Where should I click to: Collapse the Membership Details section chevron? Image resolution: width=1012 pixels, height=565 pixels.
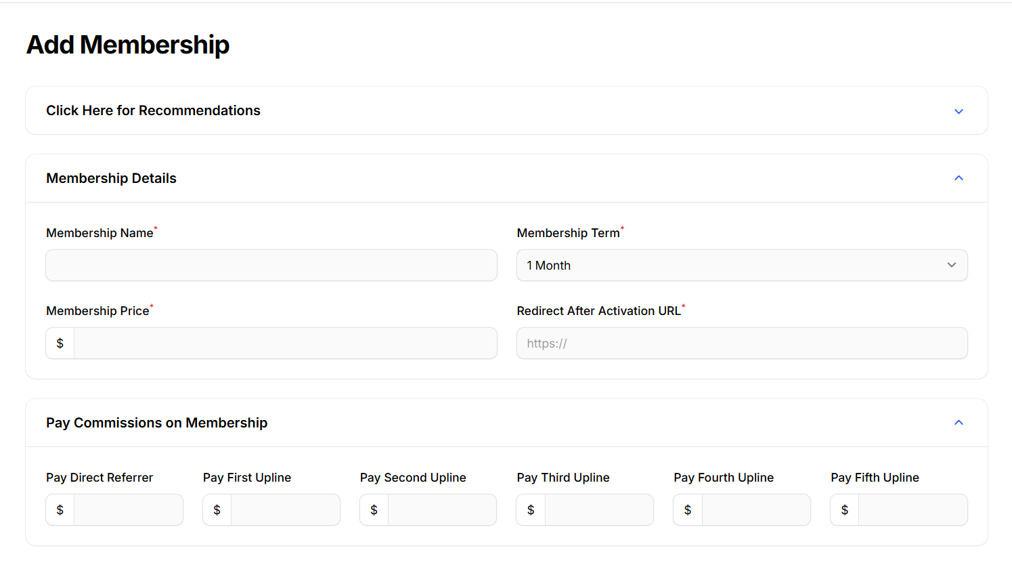pyautogui.click(x=959, y=178)
